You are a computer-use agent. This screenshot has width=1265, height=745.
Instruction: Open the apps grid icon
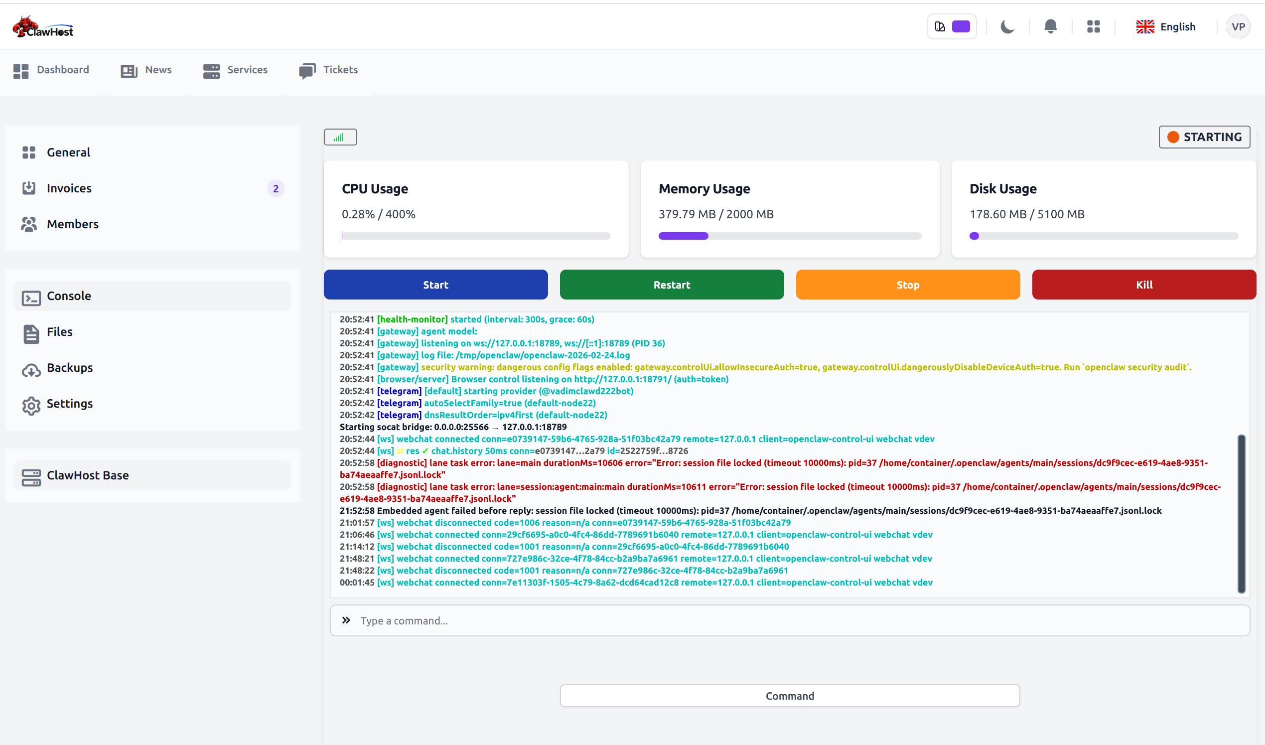(x=1093, y=26)
